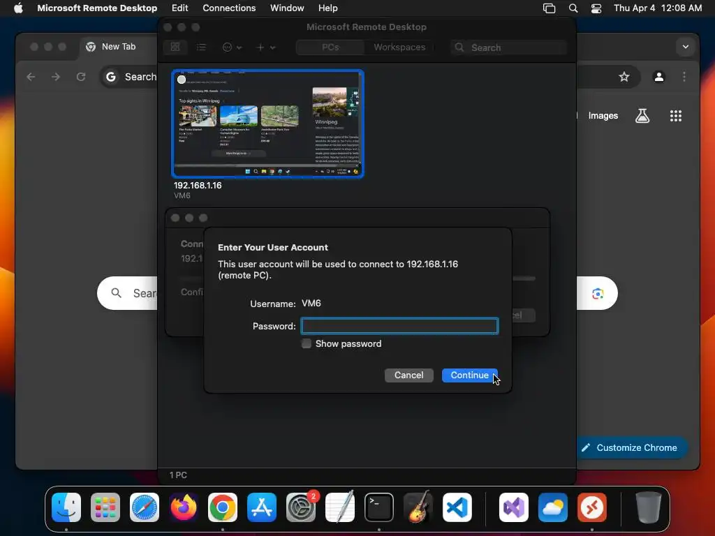The image size is (715, 536).
Task: Go forward in Chrome
Action: [x=56, y=77]
